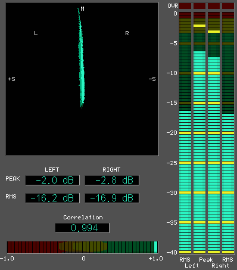The height and width of the screenshot is (270, 237).
Task: Reset the Right Peak OVR clip indicator
Action: point(214,6)
